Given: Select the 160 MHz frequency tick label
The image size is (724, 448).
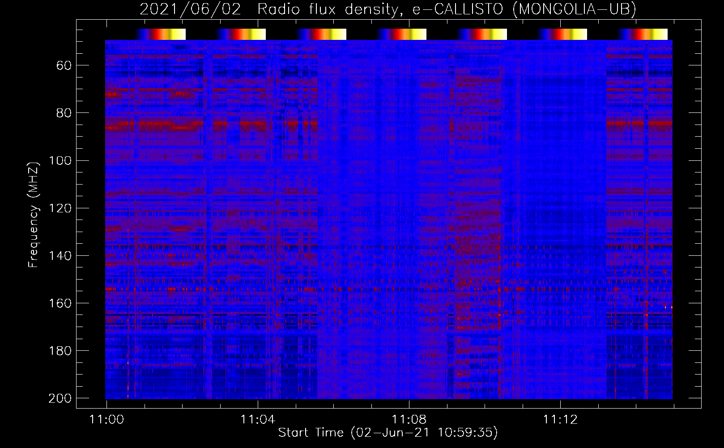Looking at the screenshot, I should [60, 303].
